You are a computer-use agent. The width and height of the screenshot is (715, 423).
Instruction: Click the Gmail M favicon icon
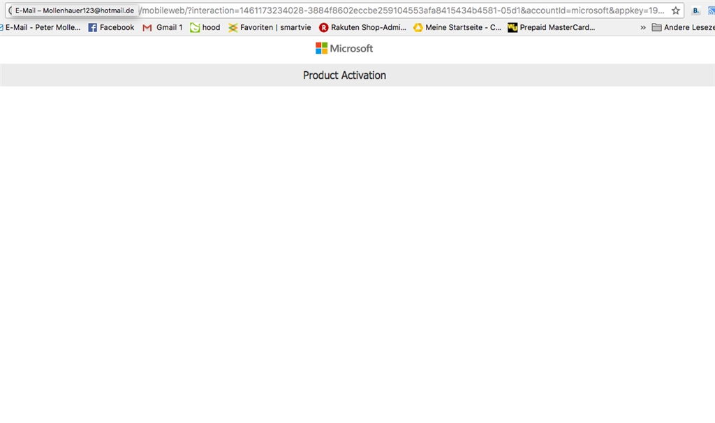coord(147,28)
